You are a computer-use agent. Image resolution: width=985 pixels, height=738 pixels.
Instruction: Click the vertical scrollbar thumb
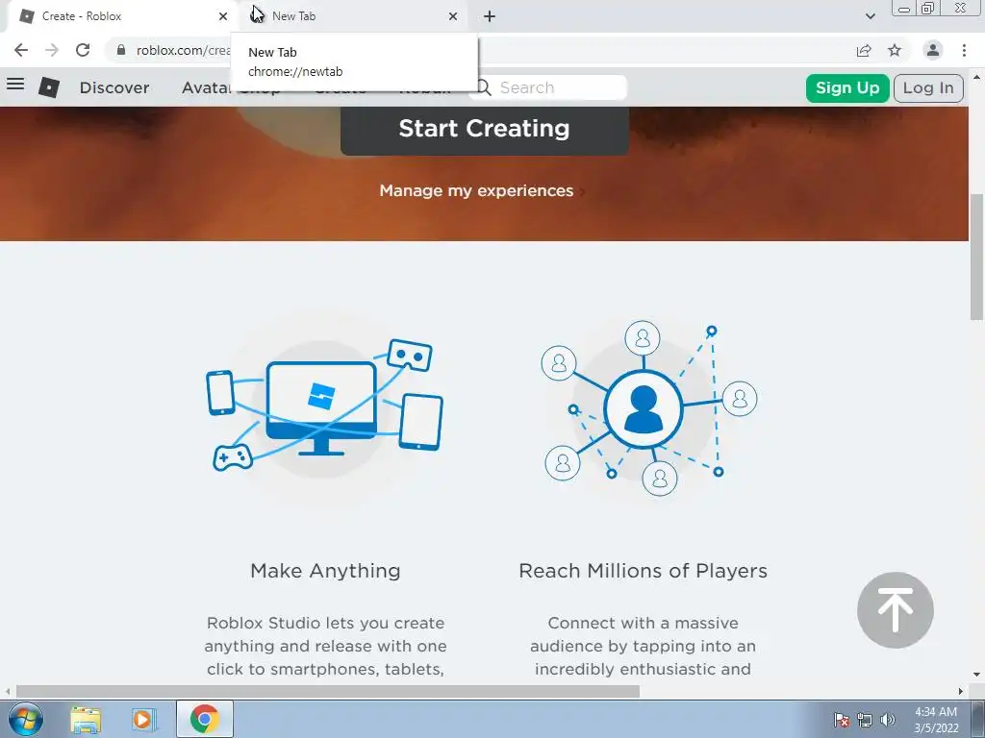[977, 258]
